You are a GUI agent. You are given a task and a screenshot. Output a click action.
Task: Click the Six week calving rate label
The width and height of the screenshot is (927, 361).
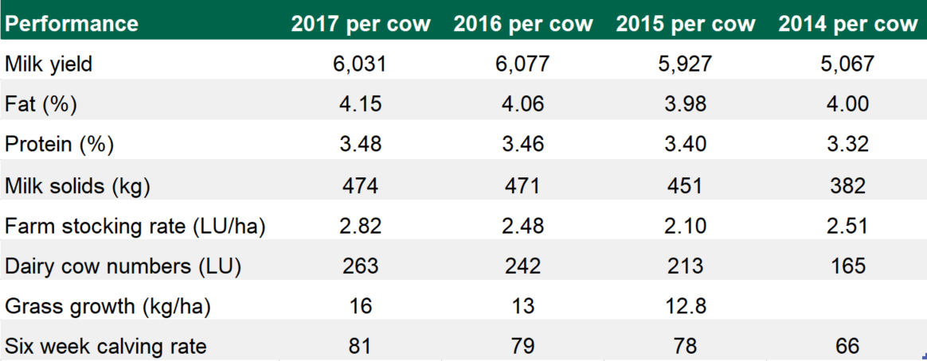pos(106,347)
